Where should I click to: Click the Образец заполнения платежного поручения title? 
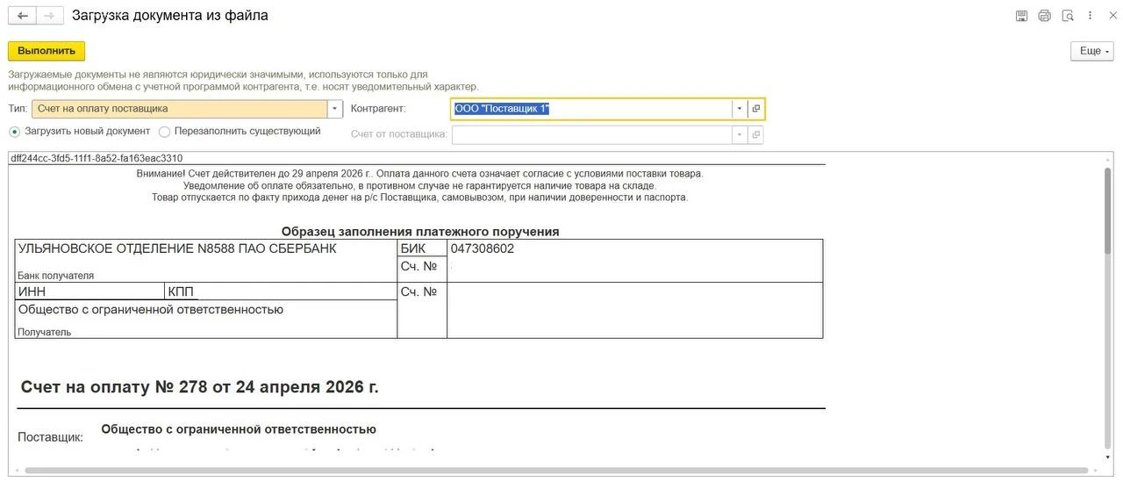(420, 232)
